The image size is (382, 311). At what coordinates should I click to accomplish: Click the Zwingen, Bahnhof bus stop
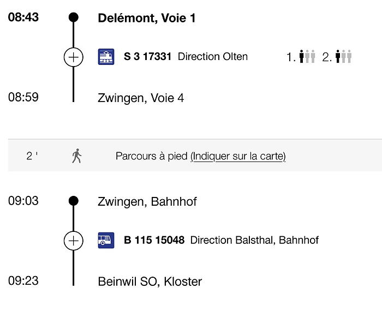[x=147, y=201]
